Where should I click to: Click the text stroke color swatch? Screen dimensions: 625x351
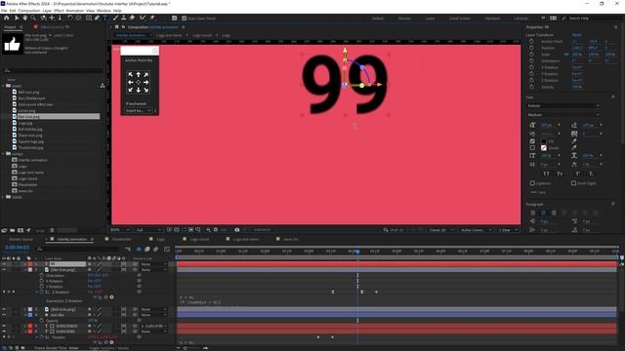(x=544, y=147)
